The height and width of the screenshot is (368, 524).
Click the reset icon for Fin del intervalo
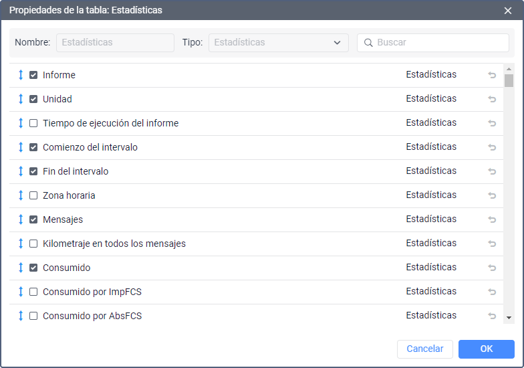coord(492,171)
